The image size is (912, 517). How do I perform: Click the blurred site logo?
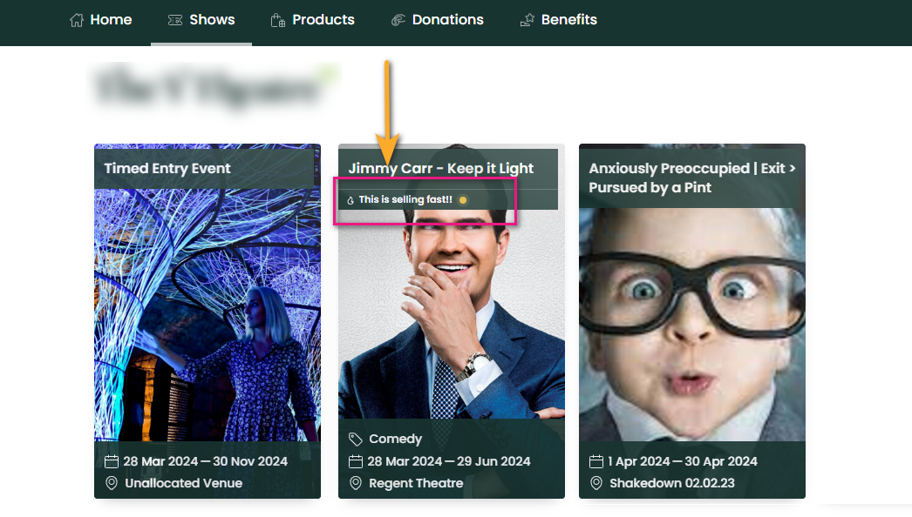pyautogui.click(x=212, y=85)
